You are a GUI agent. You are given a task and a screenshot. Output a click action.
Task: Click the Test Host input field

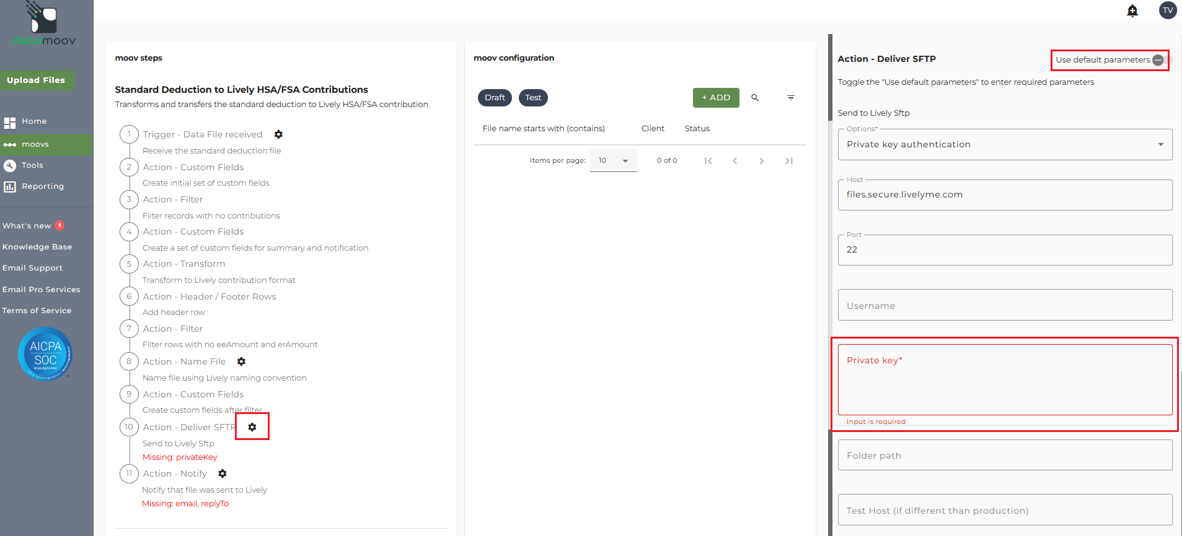(x=1005, y=510)
